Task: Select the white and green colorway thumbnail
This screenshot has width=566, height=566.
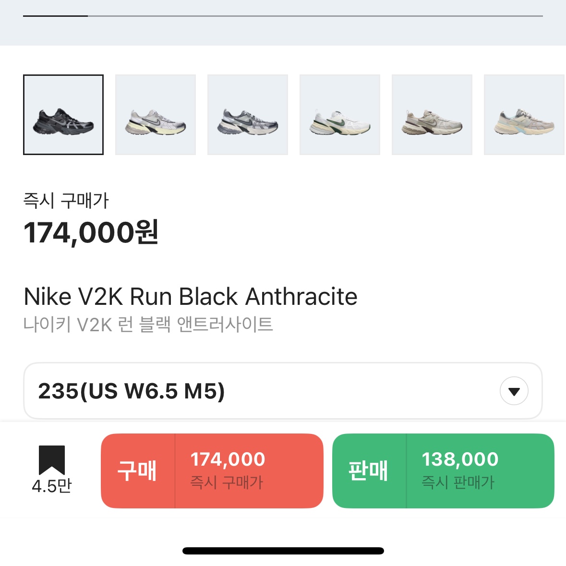Action: [339, 114]
